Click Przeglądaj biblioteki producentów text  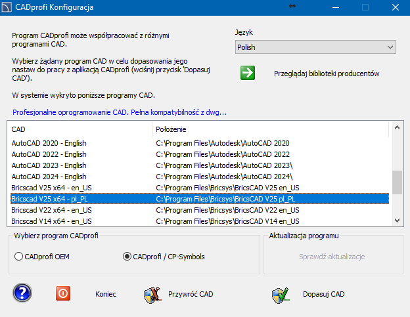(x=327, y=74)
